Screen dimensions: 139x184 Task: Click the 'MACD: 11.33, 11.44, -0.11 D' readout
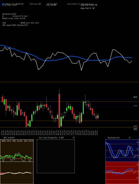pyautogui.click(x=14, y=18)
